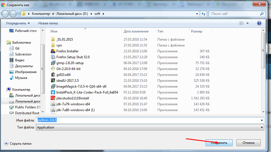This screenshot has width=271, height=152.
Task: Open the view options dropdown arrow
Action: (x=247, y=23)
